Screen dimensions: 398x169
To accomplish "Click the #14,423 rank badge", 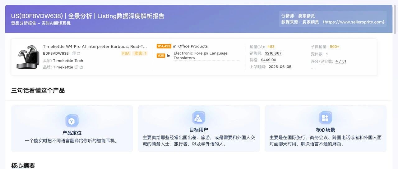I will pos(164,46).
